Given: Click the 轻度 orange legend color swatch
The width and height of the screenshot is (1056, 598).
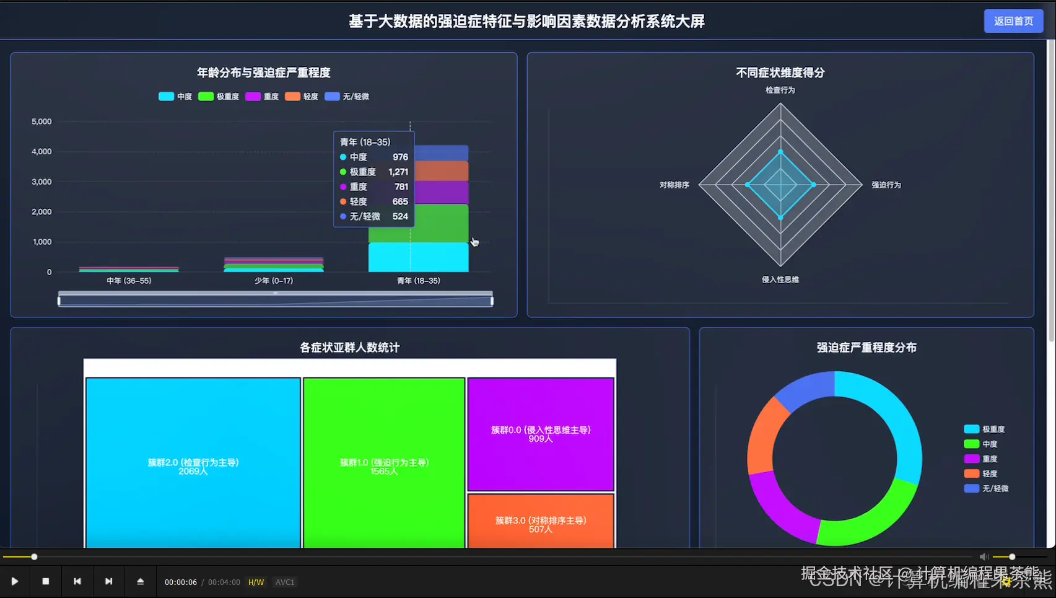Looking at the screenshot, I should [x=292, y=96].
